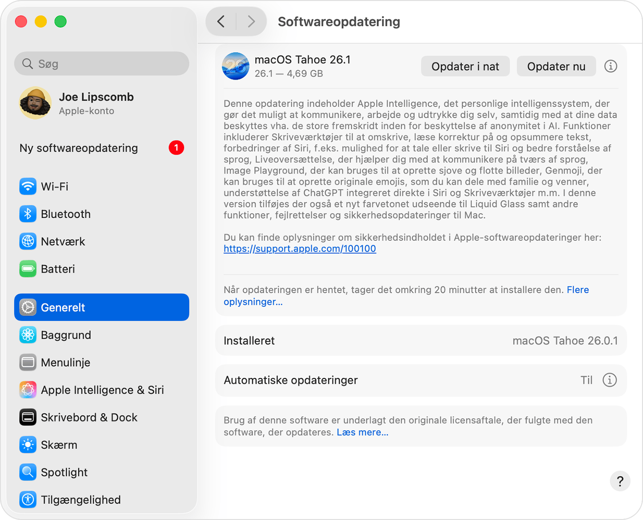This screenshot has height=520, width=643.
Task: Click in the Søg search field
Action: 102,64
